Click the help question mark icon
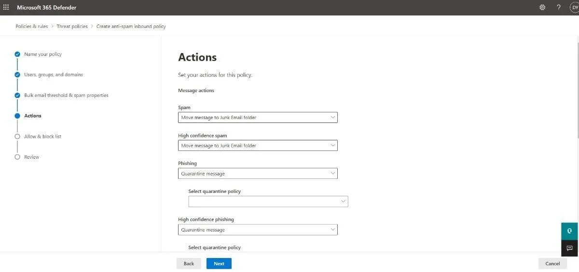Screen dimensions: 579x272 click(x=558, y=7)
